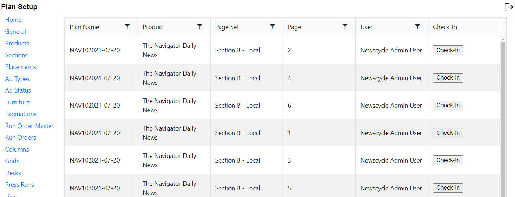Open the Plan Name column filter
Image resolution: width=515 pixels, height=197 pixels.
(x=127, y=27)
